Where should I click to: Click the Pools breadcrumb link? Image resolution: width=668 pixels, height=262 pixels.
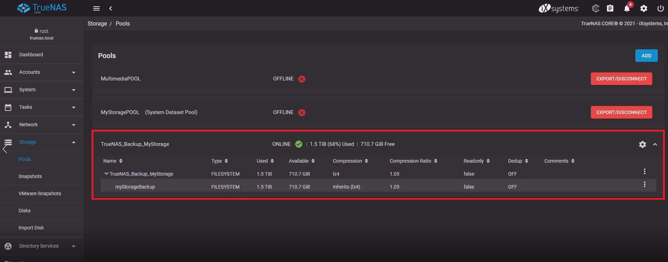point(123,23)
